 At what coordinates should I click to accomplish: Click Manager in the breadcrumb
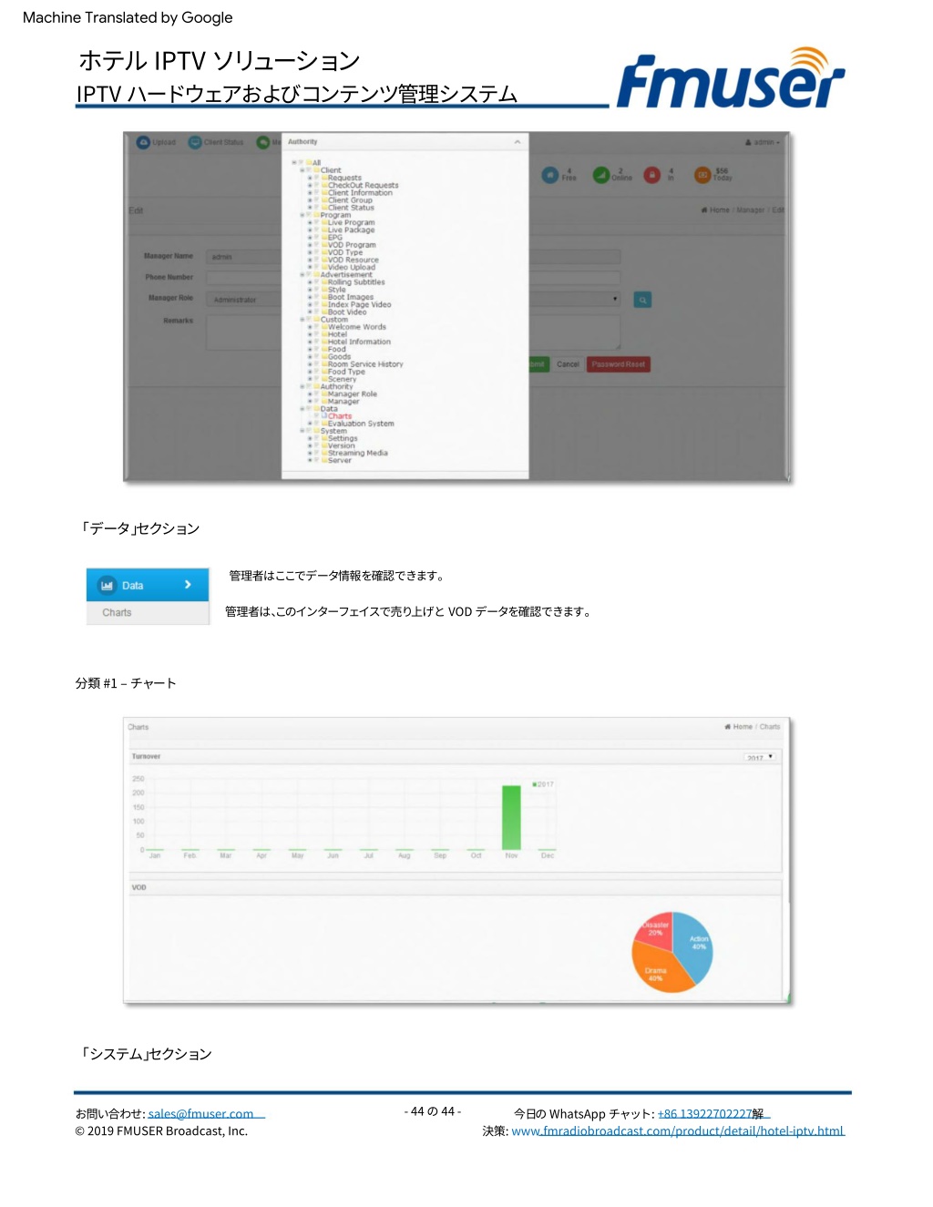click(x=751, y=210)
